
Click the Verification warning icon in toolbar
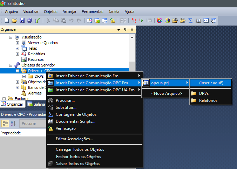pyautogui.click(x=113, y=20)
